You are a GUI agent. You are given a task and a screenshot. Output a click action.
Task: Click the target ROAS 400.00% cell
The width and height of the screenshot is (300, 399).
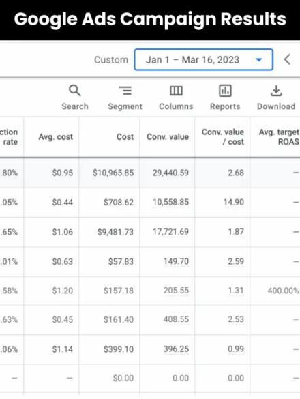[x=284, y=291]
